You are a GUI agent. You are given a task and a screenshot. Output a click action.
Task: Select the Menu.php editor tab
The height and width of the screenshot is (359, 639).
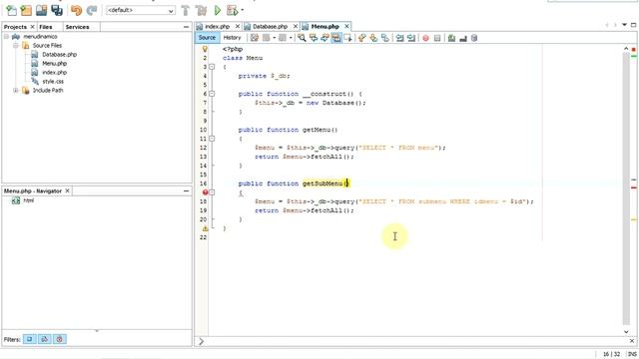324,27
